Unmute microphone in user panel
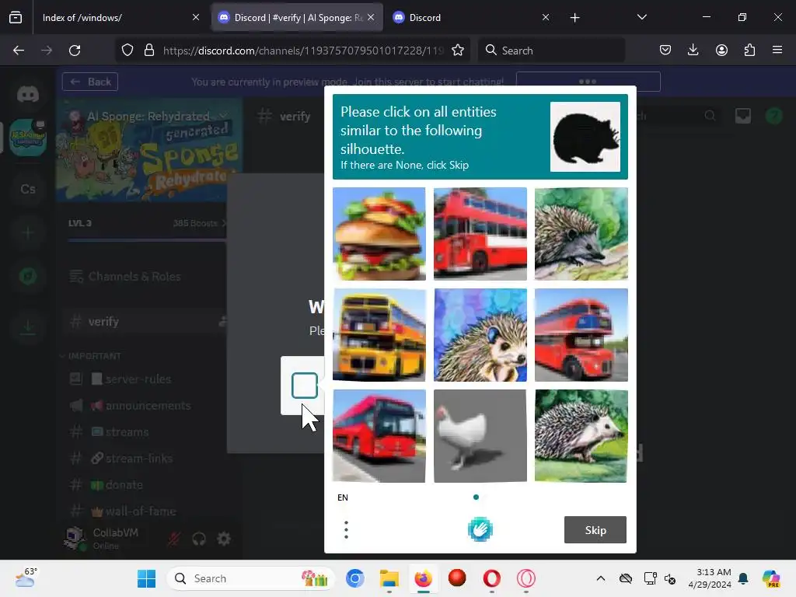This screenshot has height=597, width=796. (174, 539)
